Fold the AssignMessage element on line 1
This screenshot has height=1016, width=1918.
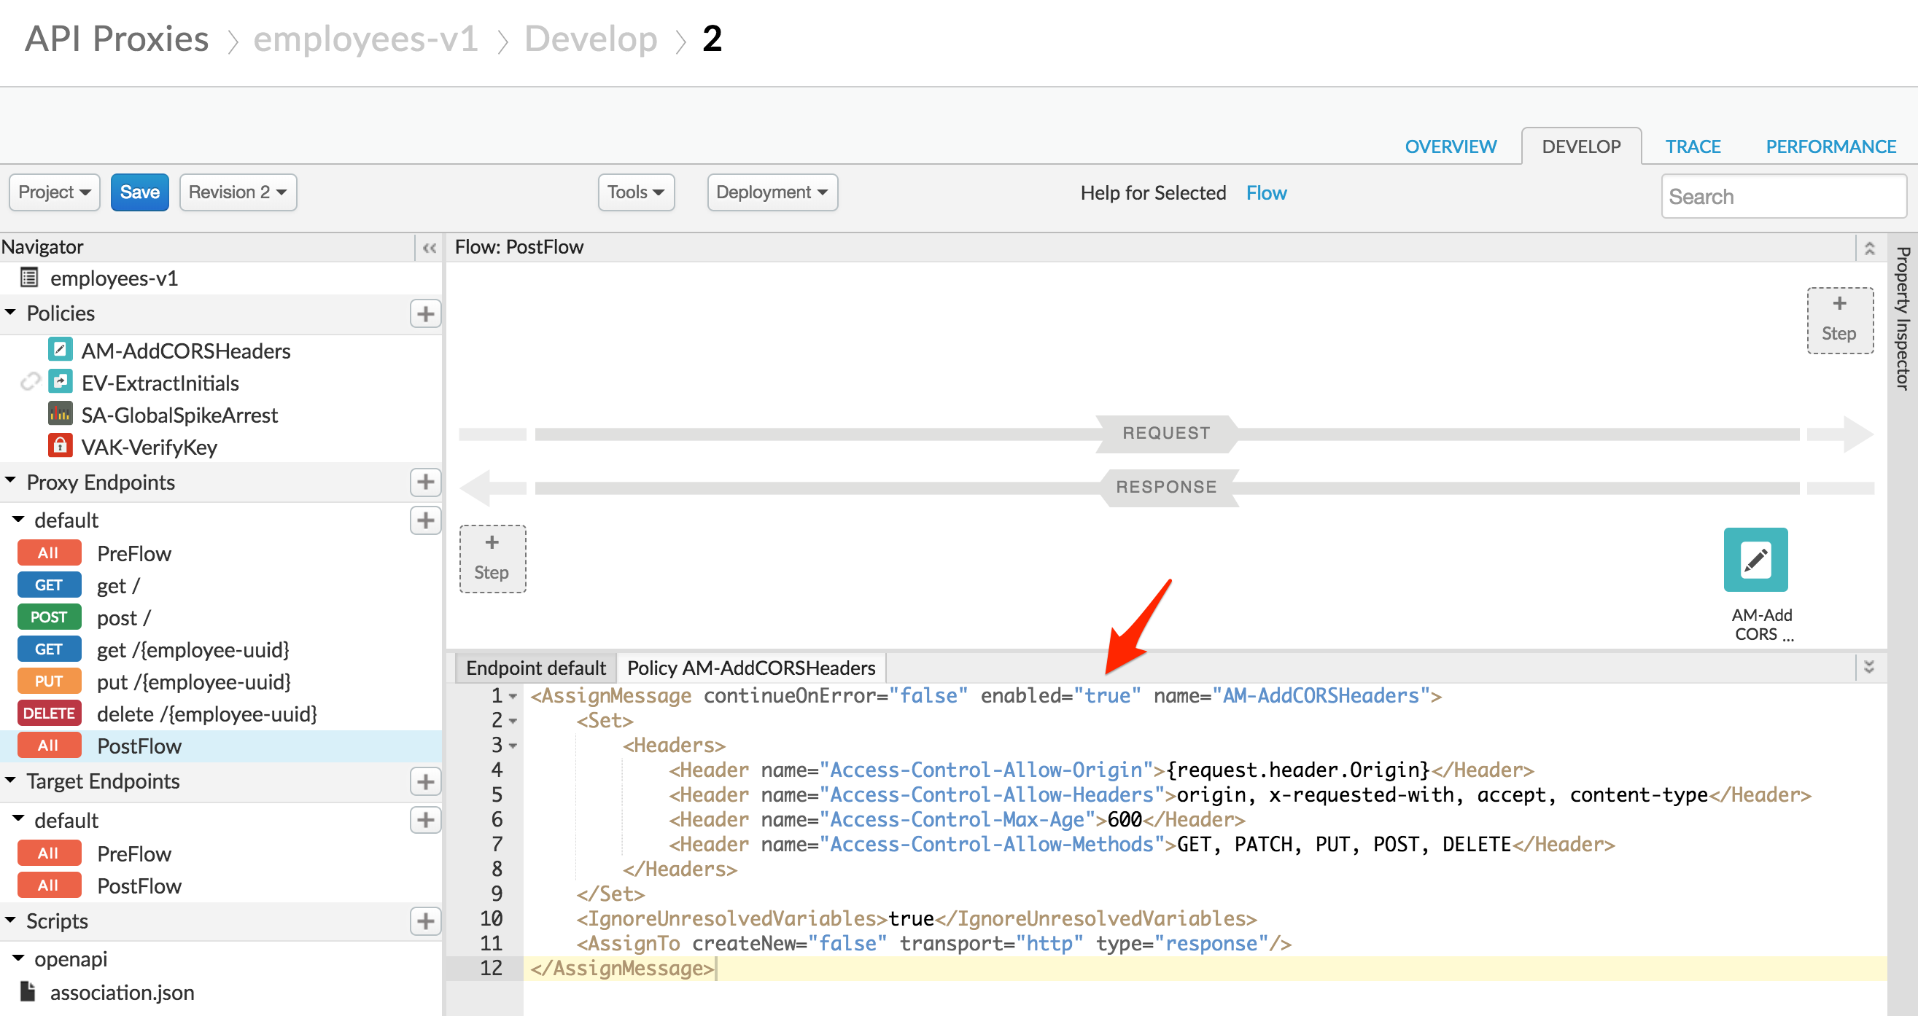[x=513, y=696]
